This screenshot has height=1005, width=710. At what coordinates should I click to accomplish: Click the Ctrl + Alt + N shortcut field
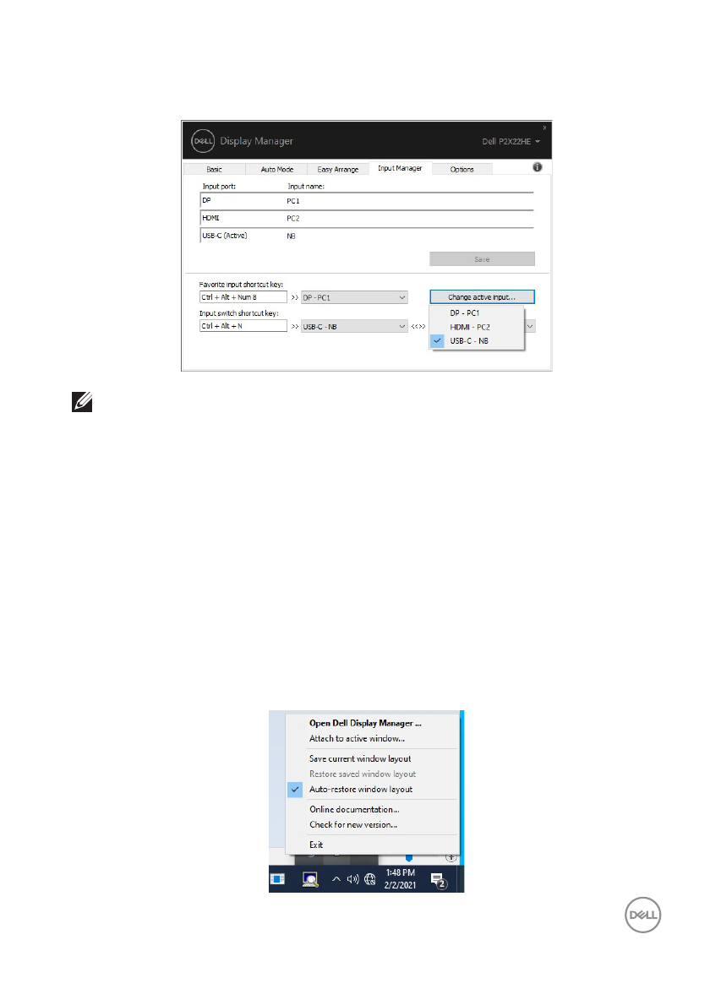pos(243,326)
